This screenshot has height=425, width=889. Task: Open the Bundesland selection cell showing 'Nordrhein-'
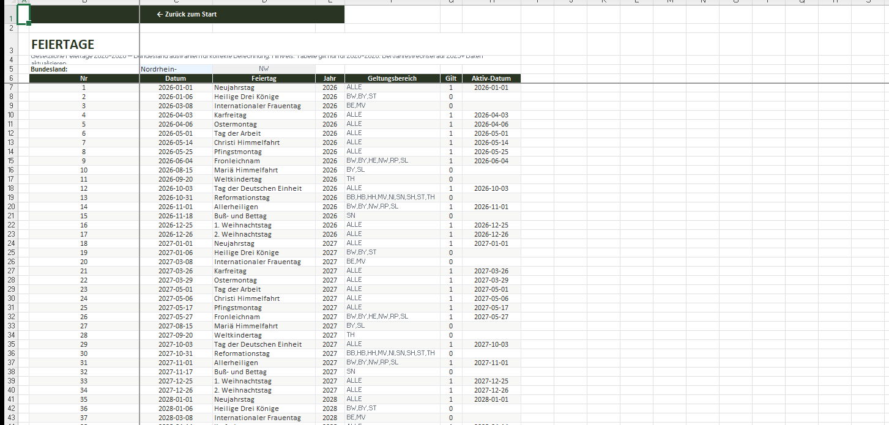pos(176,69)
